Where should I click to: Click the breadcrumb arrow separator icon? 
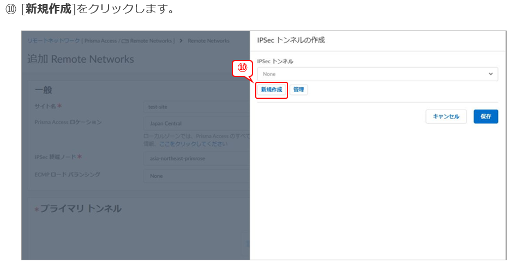click(181, 40)
